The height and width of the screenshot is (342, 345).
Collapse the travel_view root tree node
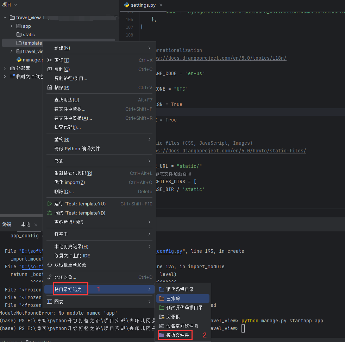[5, 18]
